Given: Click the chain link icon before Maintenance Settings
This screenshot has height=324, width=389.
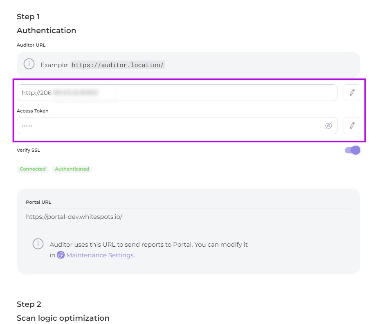Looking at the screenshot, I should pos(61,255).
